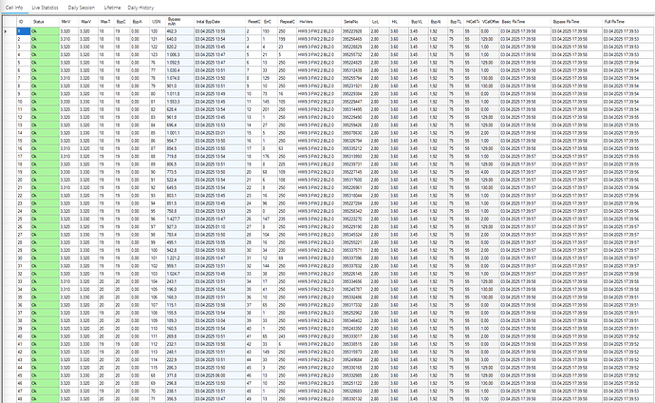
Task: Select ID cell 25
Action: click(24, 219)
